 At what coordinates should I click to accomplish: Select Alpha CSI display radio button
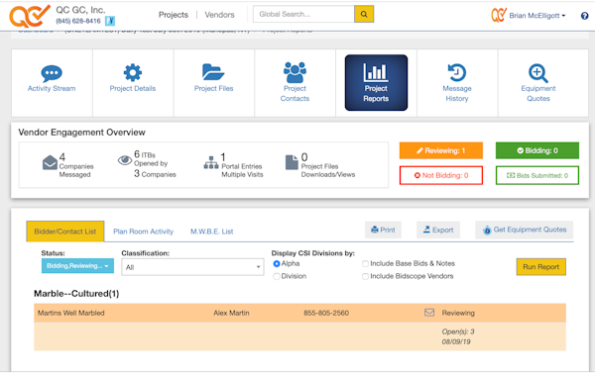277,263
